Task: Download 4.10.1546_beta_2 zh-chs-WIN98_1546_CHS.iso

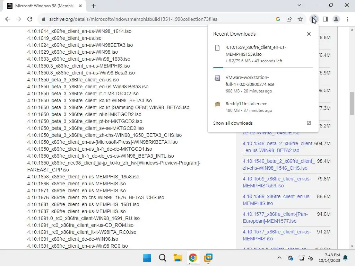Action: point(279,165)
